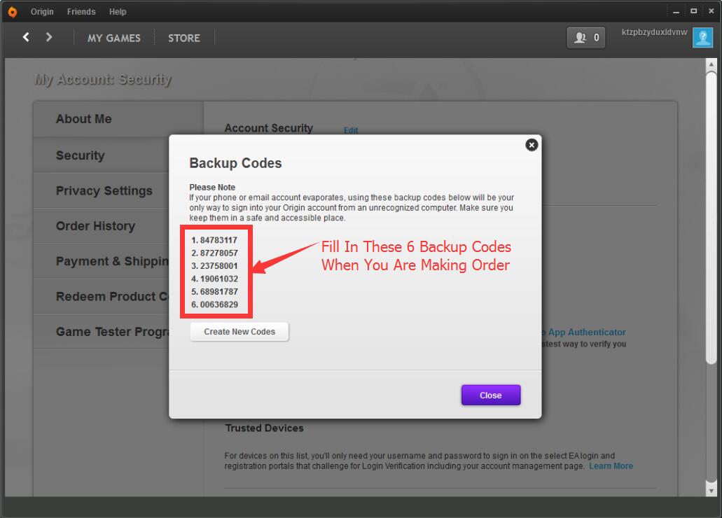The width and height of the screenshot is (722, 518).
Task: Click the Origin logo icon
Action: 12,12
